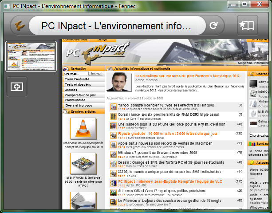Click Apple logo icon beside Macintosh headline
Screen dimensions: 272x213
[x=113, y=145]
